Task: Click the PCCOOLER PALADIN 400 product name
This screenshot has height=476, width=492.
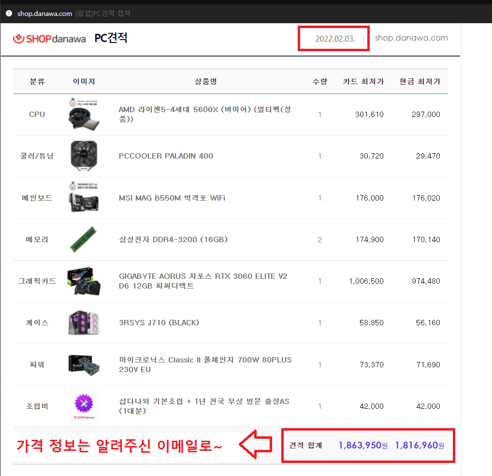Action: point(166,156)
